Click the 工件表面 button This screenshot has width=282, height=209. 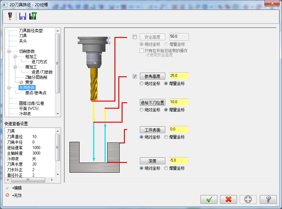152,129
